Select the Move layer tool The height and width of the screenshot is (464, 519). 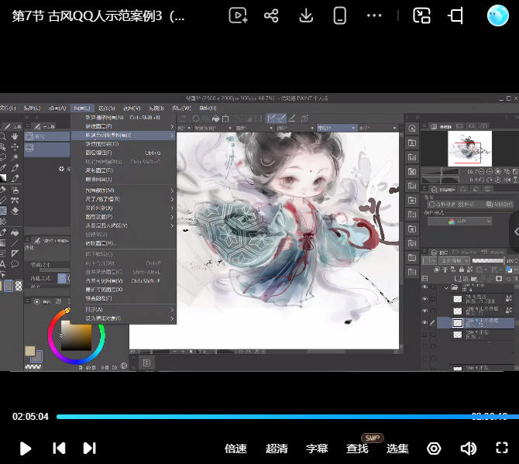coord(15,147)
